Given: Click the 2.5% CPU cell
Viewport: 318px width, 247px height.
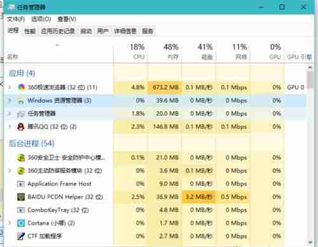Looking at the screenshot, I should [130, 197].
